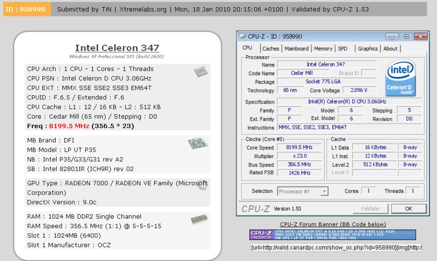Close the CPU-Z window
Screen dimensions: 437x261
[x=421, y=37]
